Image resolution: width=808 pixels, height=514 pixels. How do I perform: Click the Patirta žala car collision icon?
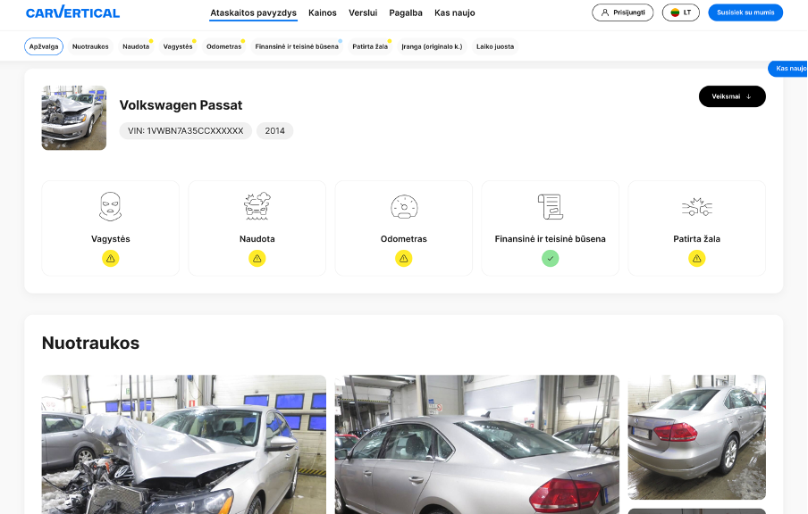pyautogui.click(x=696, y=207)
